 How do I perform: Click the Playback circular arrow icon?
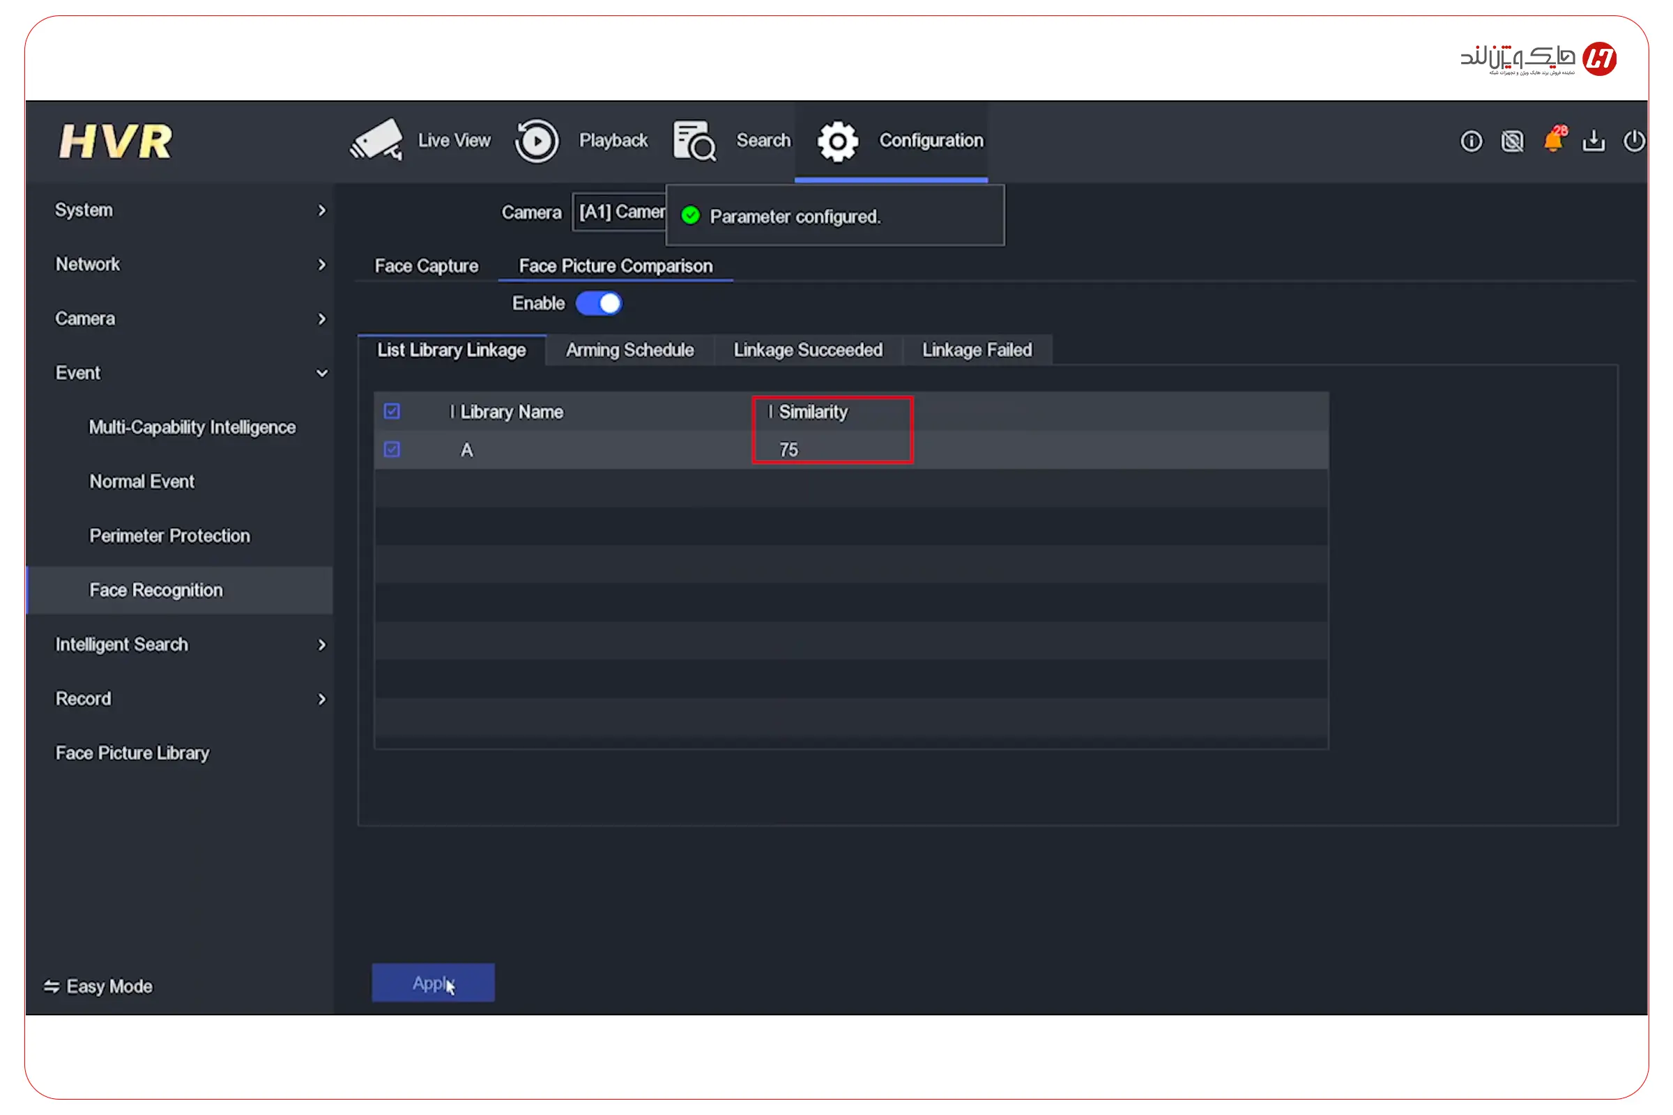(x=536, y=141)
